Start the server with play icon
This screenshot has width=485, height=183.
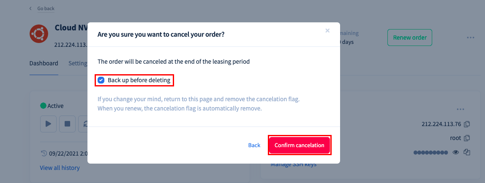point(48,124)
